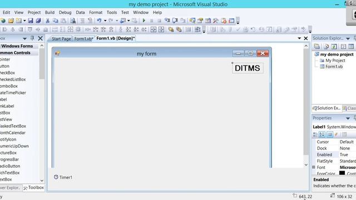
Task: Cut the selection with the scissors icon
Action: pos(47,21)
